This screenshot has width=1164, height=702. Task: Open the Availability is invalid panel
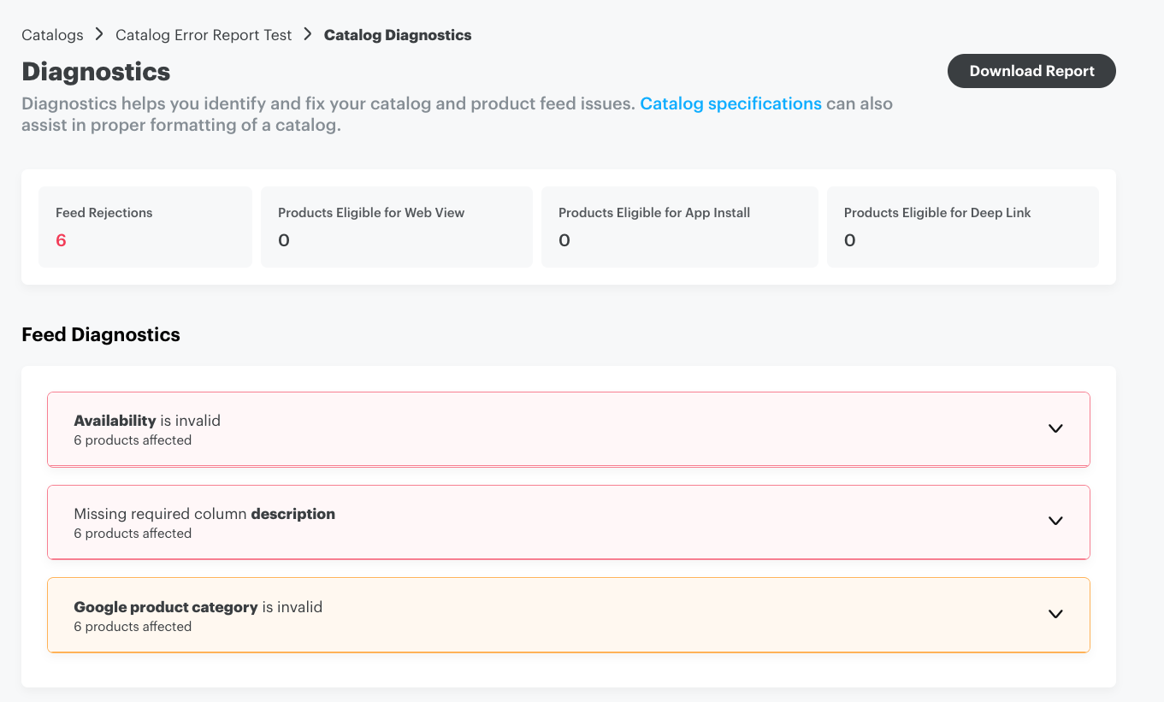[569, 429]
